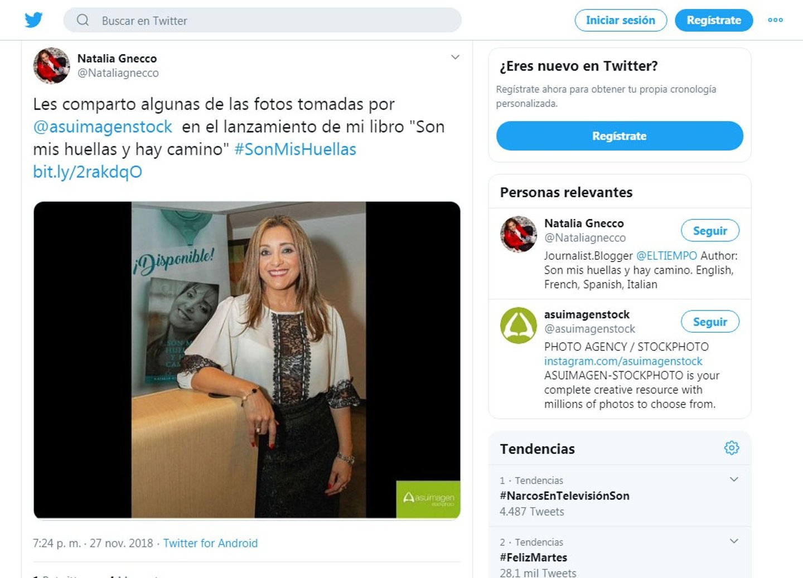Click Regístrate button in top bar

point(714,20)
